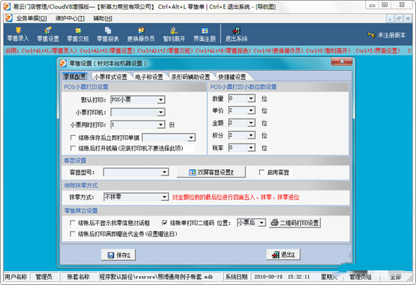Expand the 单价 decimal places dropdown
Viewport: 416px width, 285px height.
(x=251, y=110)
